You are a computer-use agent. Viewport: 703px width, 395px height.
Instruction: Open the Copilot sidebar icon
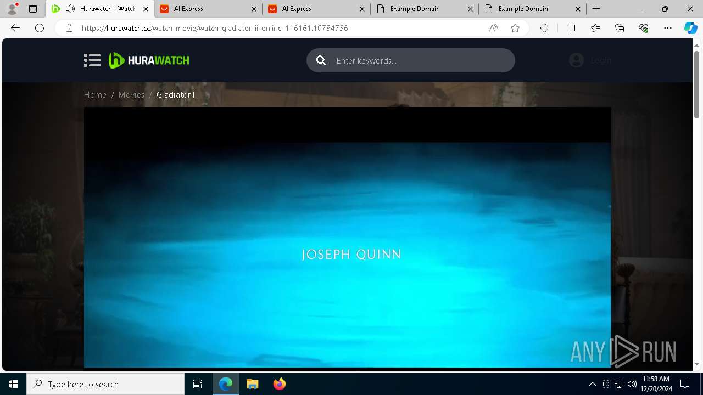point(690,28)
